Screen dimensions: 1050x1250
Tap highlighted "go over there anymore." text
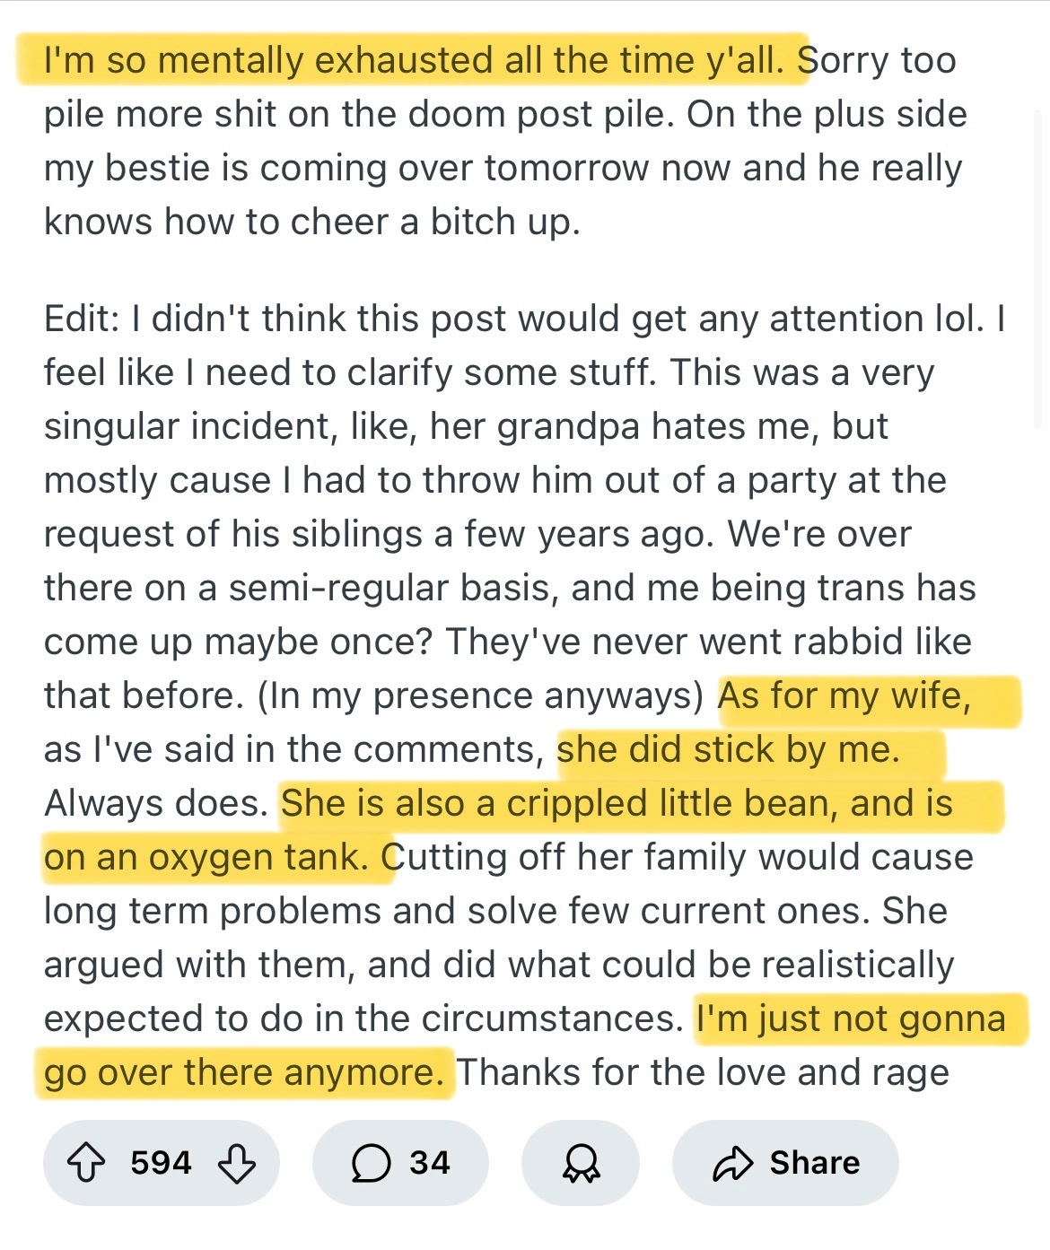click(x=244, y=1072)
